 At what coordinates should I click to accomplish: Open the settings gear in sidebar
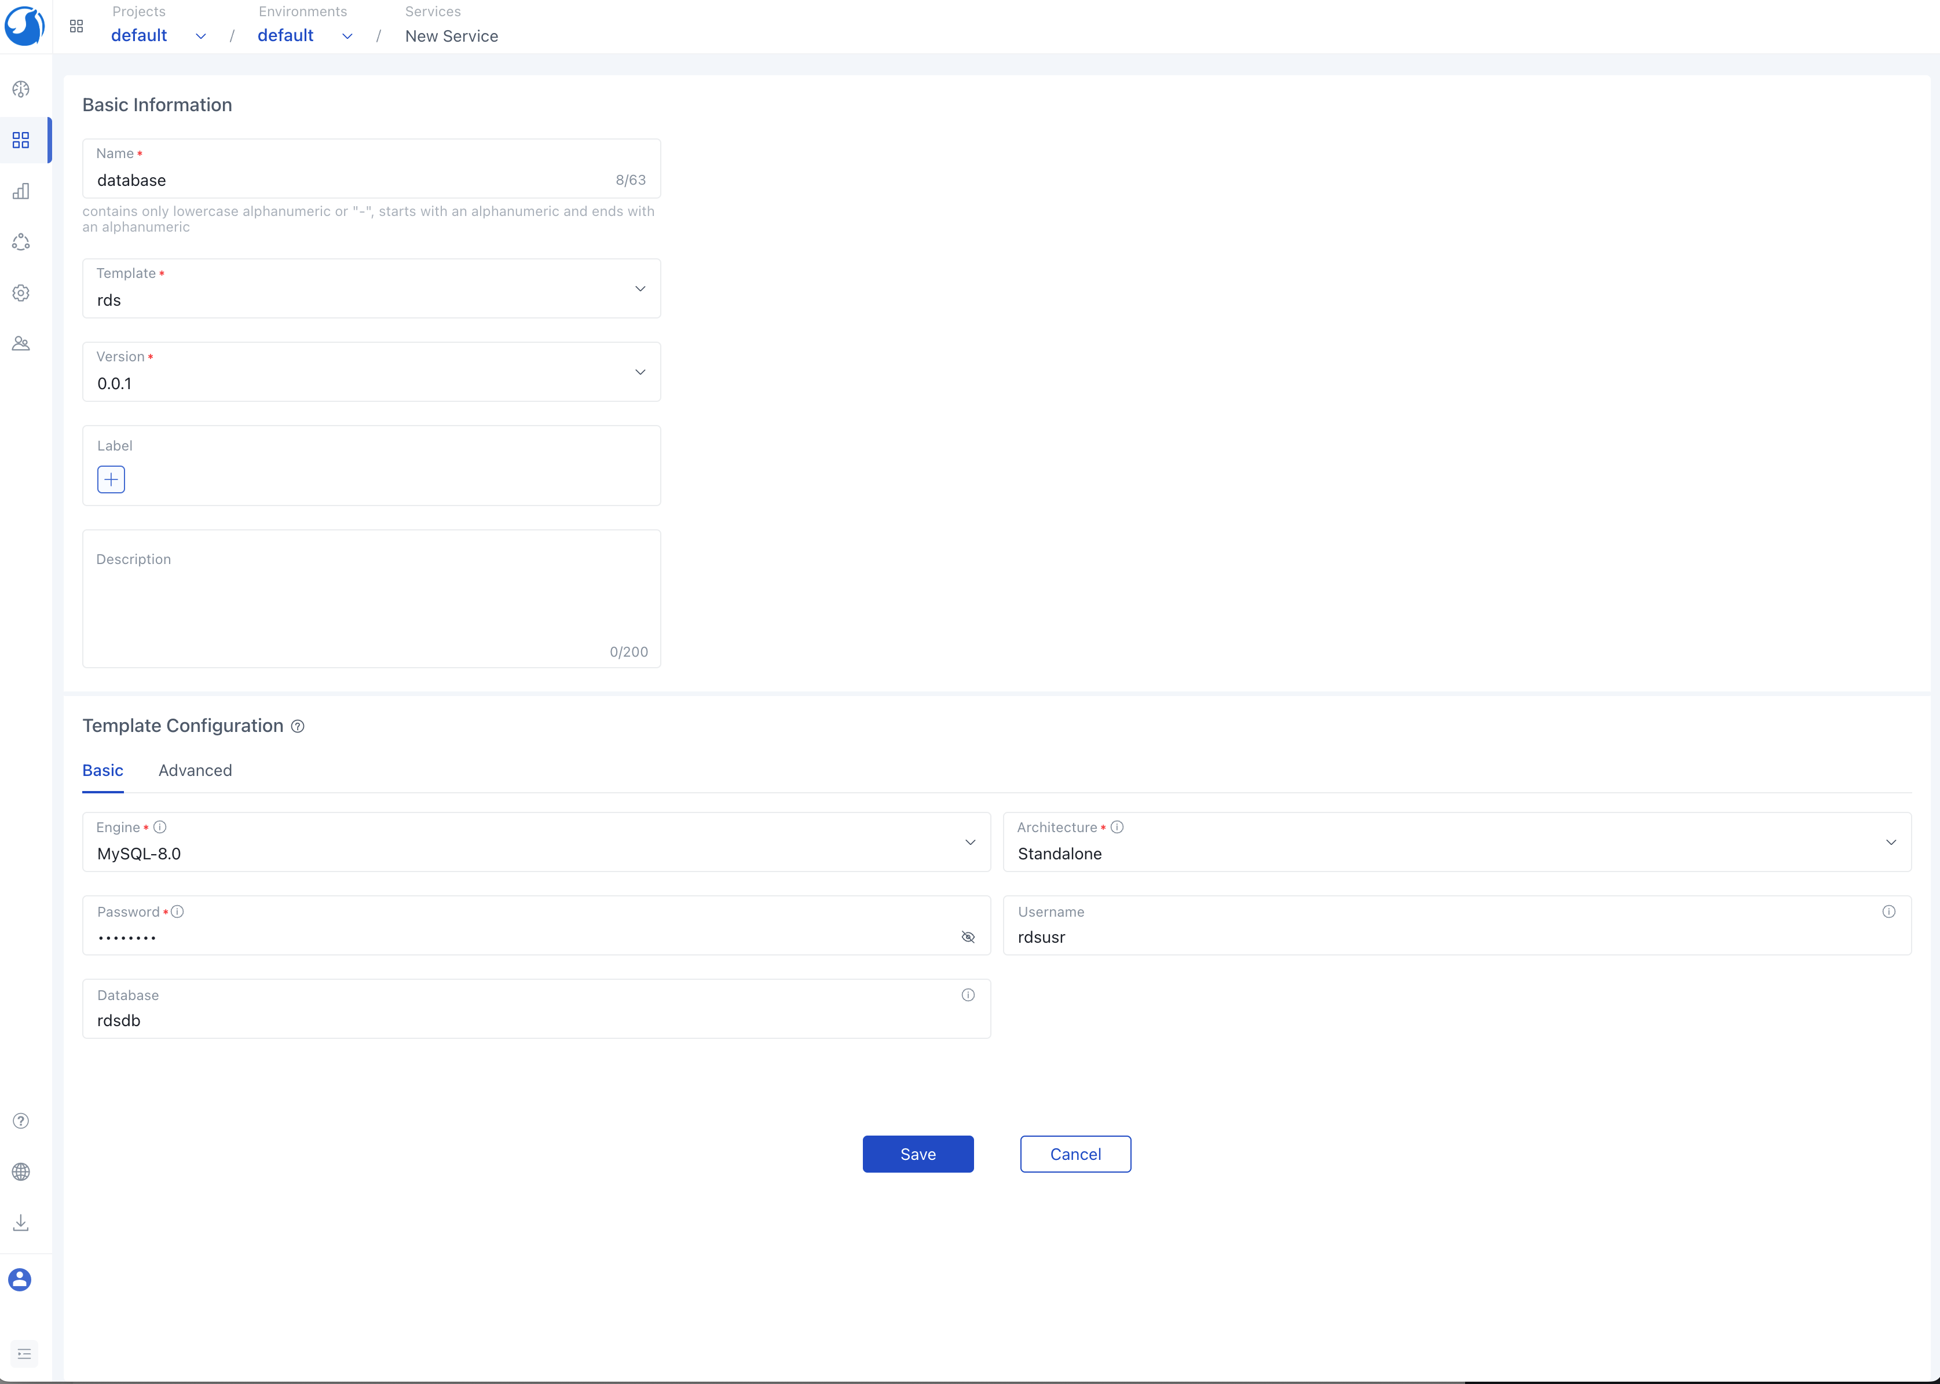point(21,293)
